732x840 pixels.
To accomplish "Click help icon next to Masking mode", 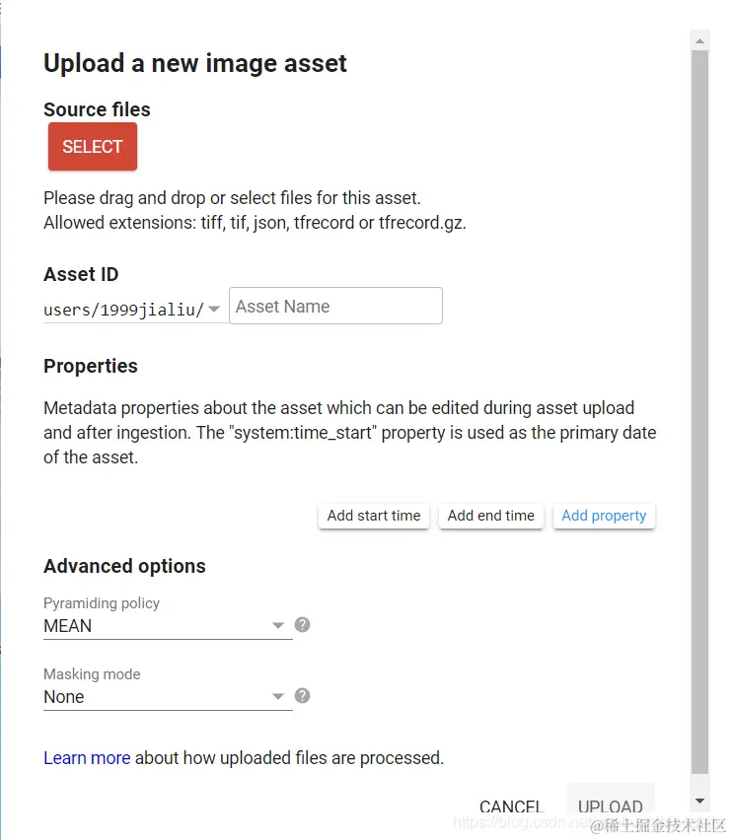I will click(302, 696).
